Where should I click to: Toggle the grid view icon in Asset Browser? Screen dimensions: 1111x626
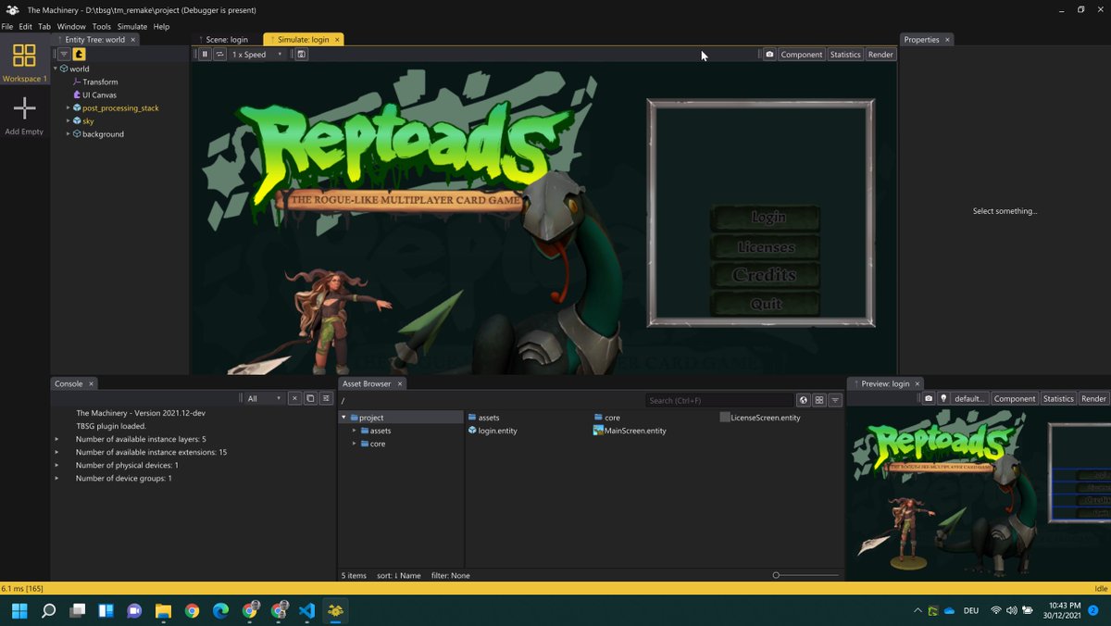pos(819,400)
